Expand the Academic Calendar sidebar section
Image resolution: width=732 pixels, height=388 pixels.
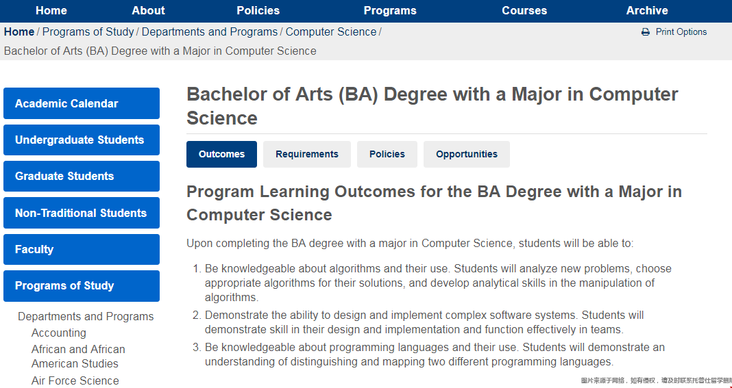tap(82, 103)
